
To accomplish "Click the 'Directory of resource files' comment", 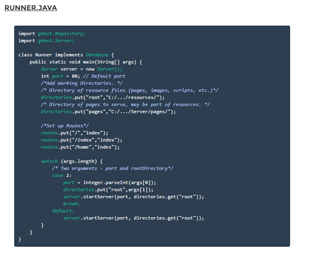I will [x=130, y=90].
